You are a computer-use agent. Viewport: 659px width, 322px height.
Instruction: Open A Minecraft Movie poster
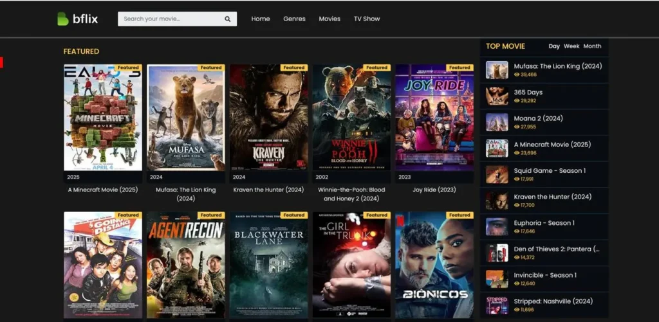click(103, 117)
